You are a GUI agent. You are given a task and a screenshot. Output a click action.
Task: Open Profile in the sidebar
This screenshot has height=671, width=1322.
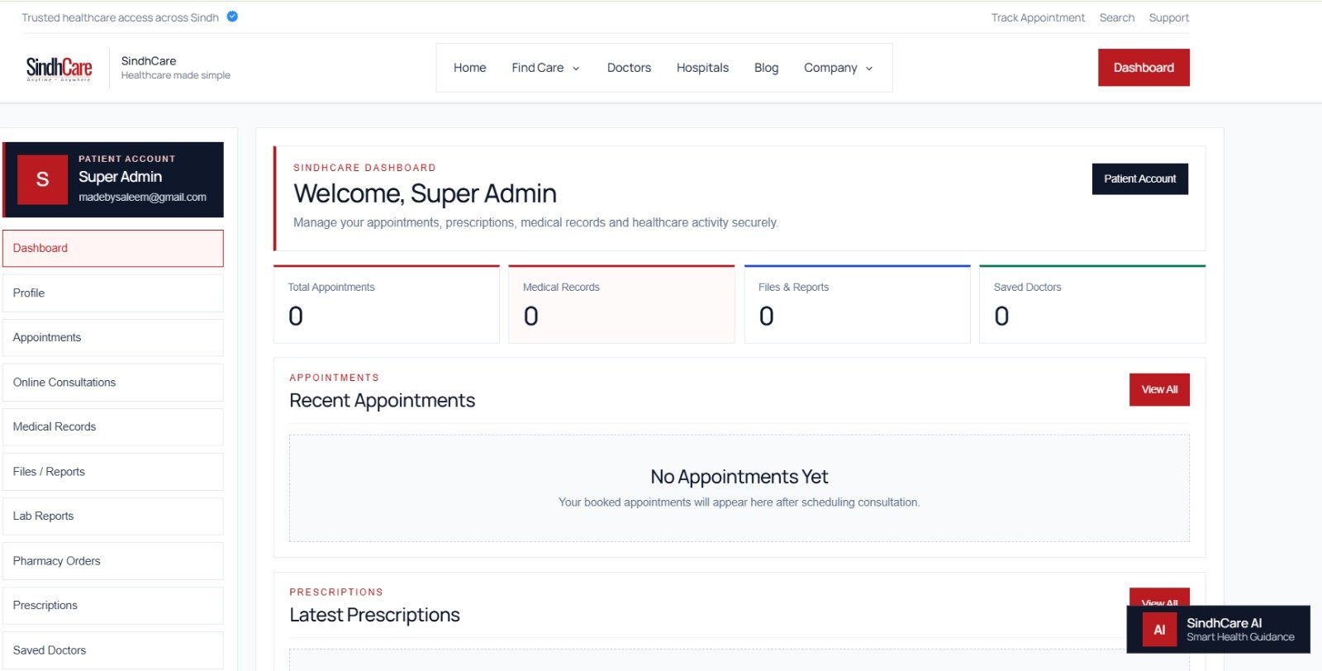113,293
